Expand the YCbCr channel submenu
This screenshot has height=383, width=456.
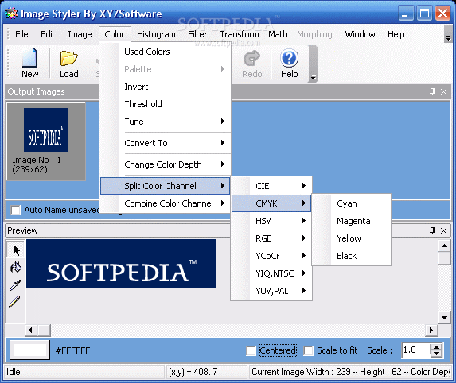click(x=271, y=256)
